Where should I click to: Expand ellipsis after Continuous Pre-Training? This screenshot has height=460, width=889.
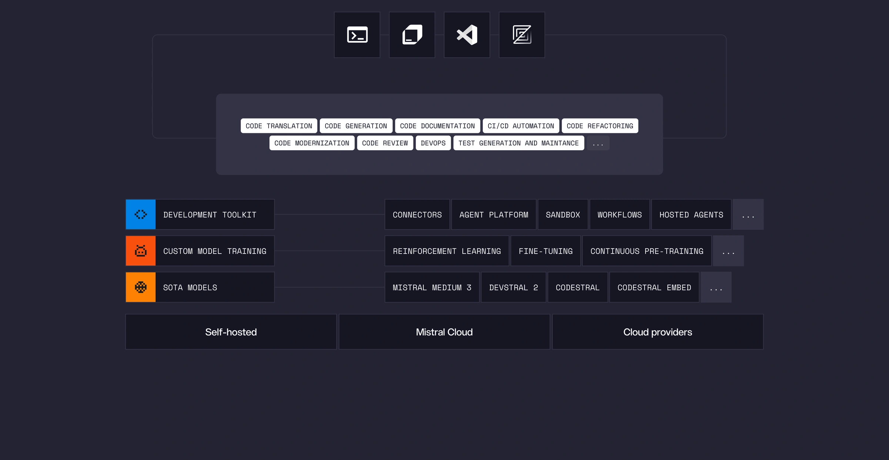728,251
